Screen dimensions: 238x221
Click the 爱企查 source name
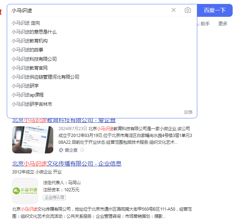point(71,150)
